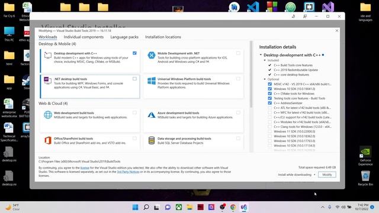379x213 pixels.
Task: Open the weather widget on the taskbar
Action: [x=12, y=207]
